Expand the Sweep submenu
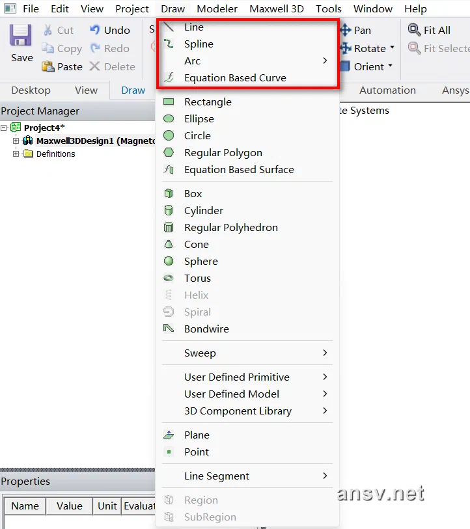The width and height of the screenshot is (470, 529). point(247,353)
